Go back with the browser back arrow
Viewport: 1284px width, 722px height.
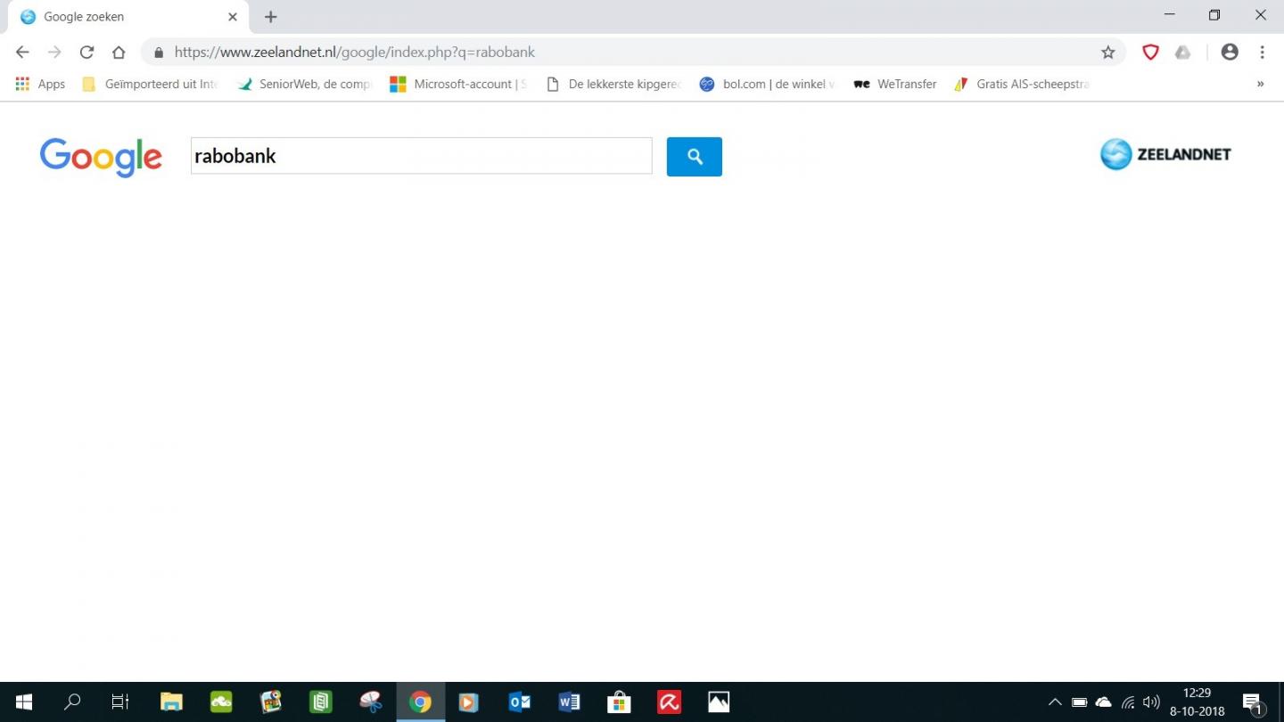[x=22, y=53]
